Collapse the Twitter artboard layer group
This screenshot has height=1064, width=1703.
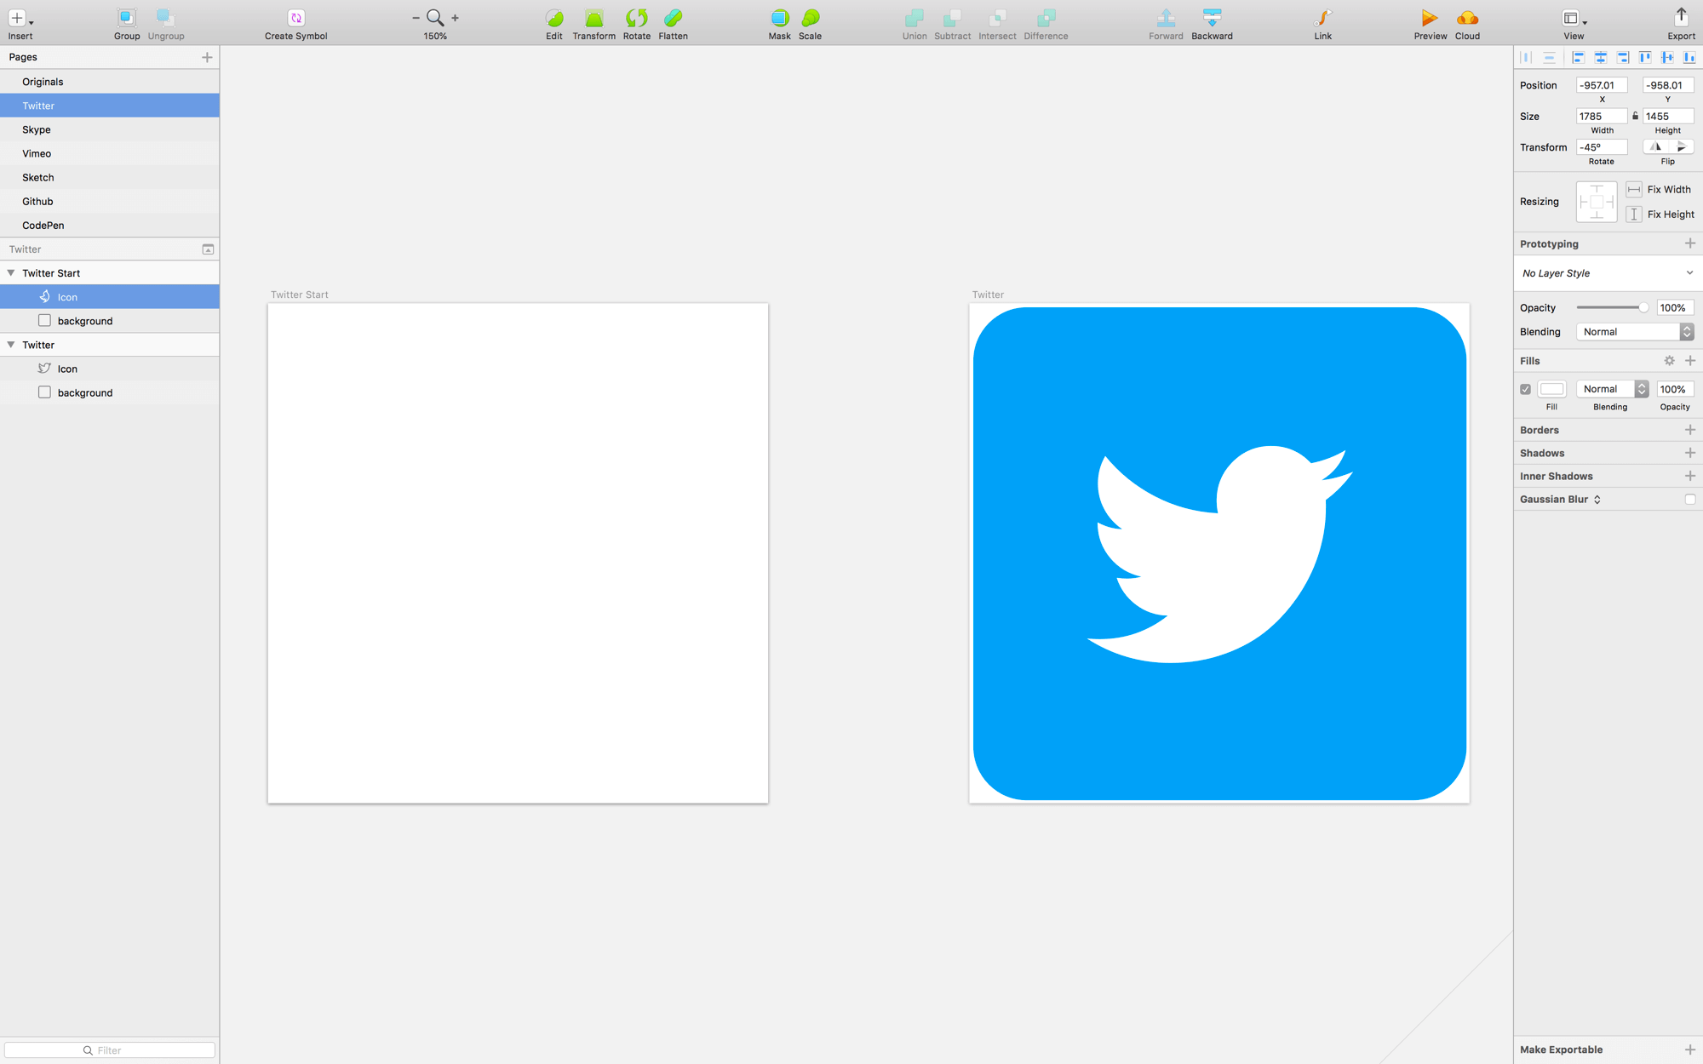point(11,345)
